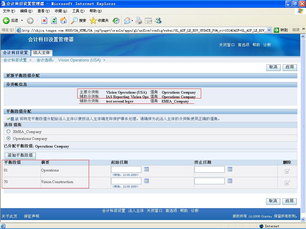The width and height of the screenshot is (306, 229).
Task: Click the Edit page toolbar icon
Action: [x=148, y=21]
